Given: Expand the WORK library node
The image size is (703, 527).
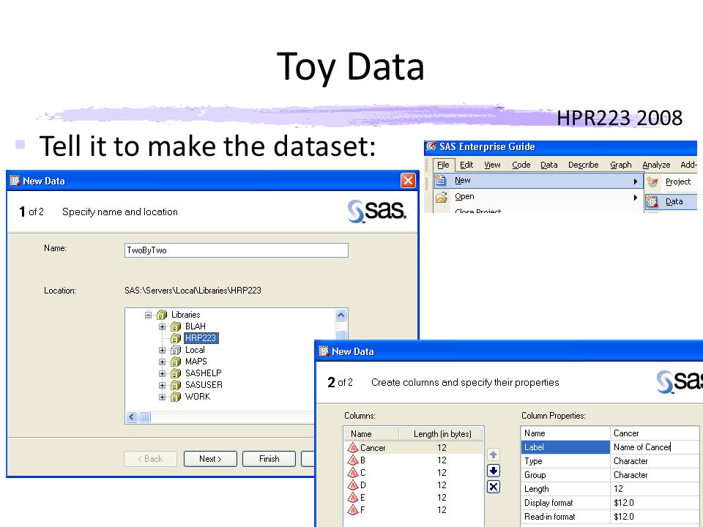Looking at the screenshot, I should coord(163,397).
